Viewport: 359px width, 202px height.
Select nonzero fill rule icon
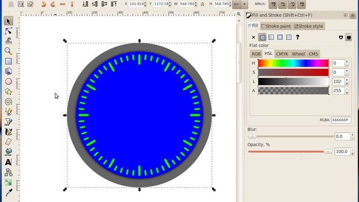tap(348, 38)
